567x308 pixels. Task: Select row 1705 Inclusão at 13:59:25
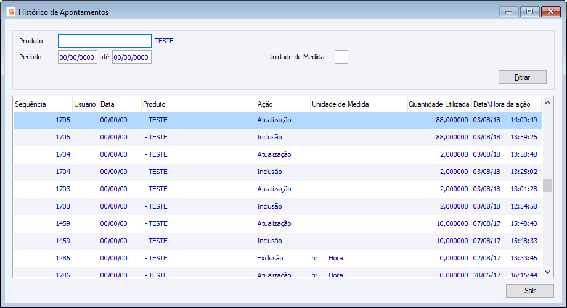278,137
